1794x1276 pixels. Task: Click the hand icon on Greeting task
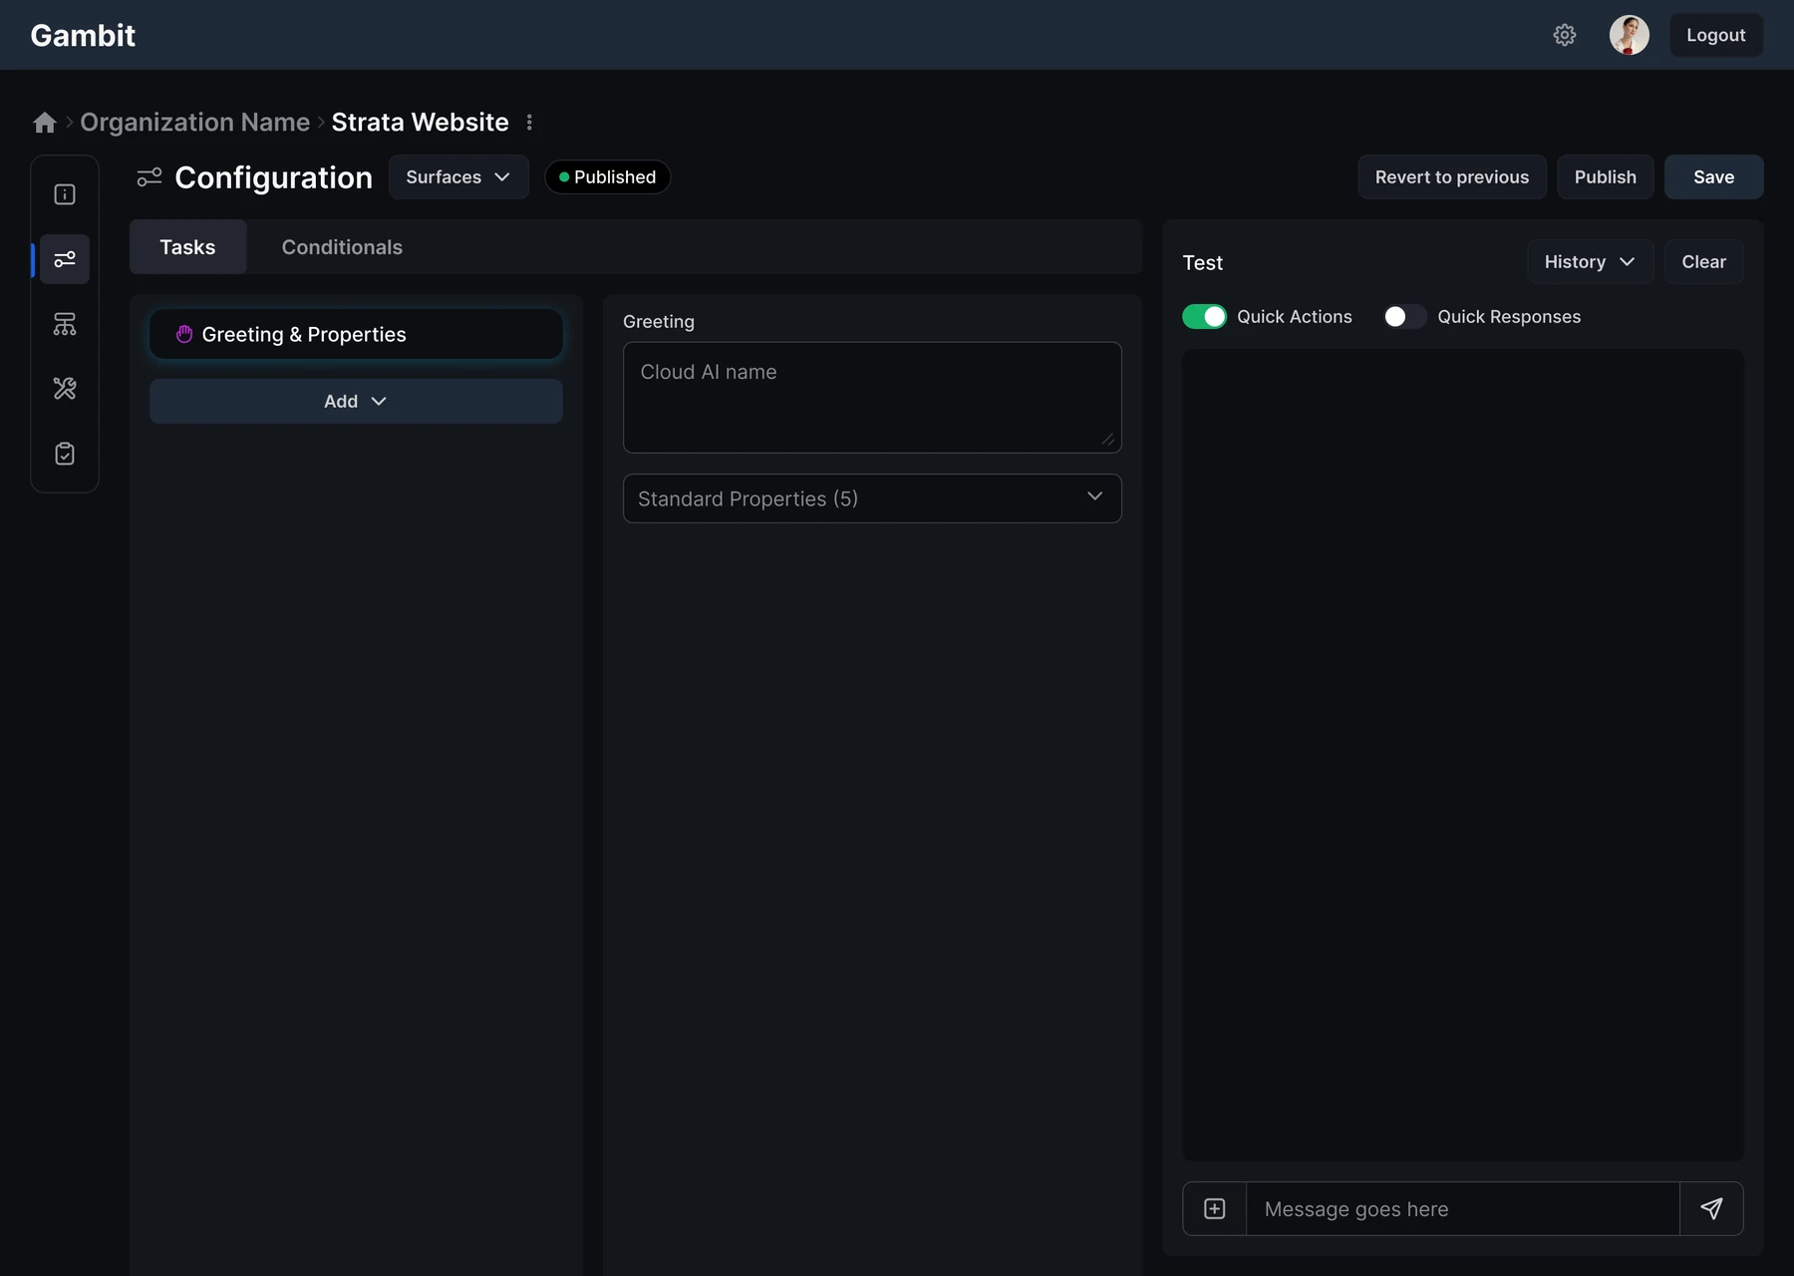(184, 334)
